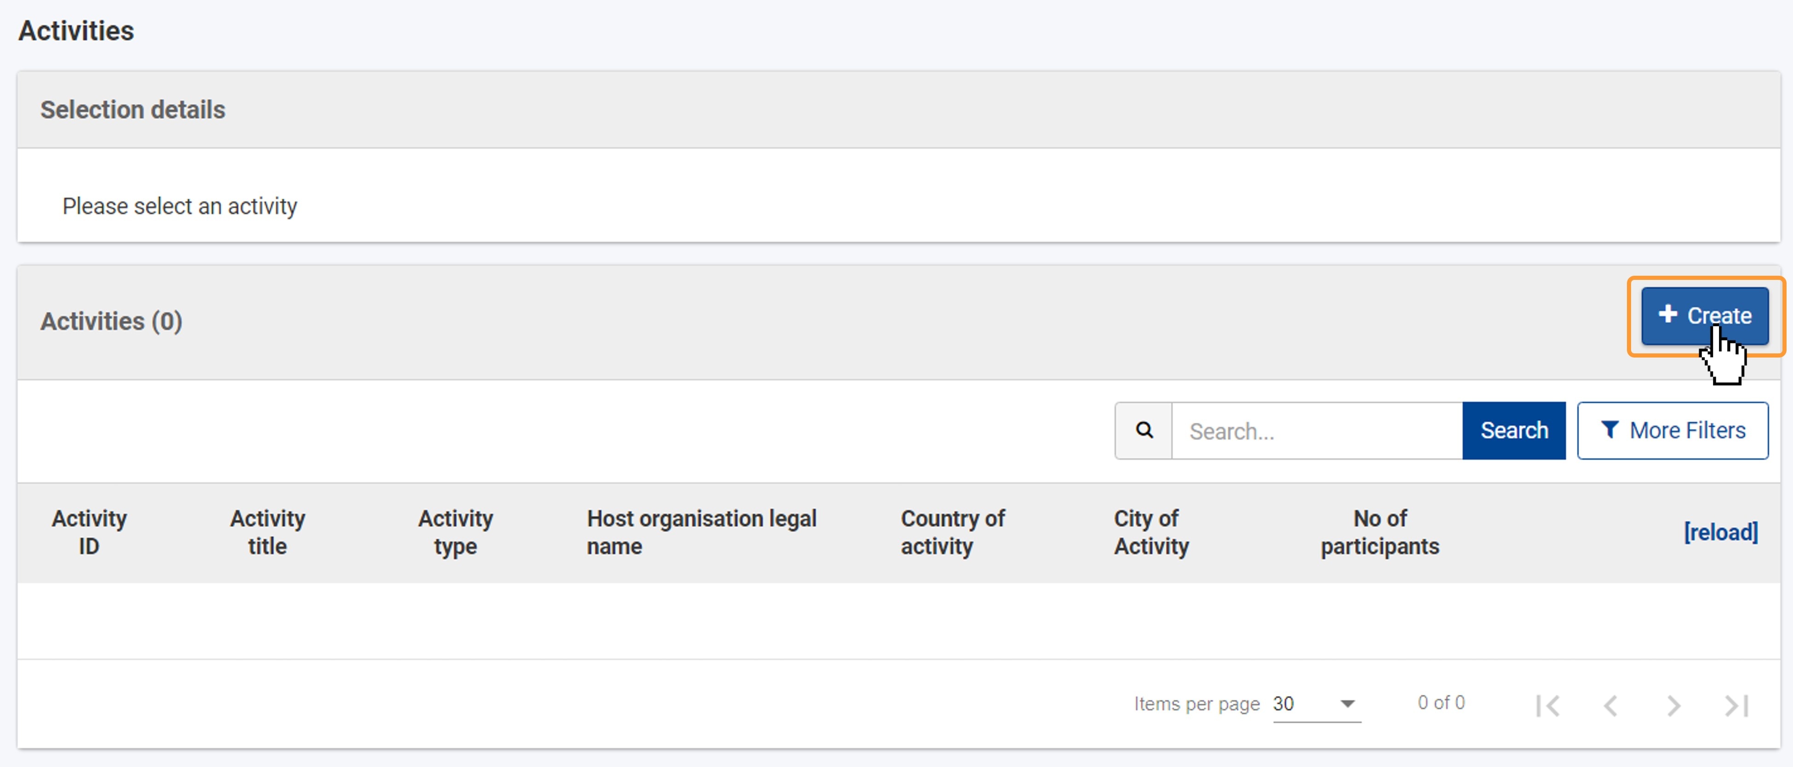
Task: Click the magnifier icon beside search field
Action: [1144, 431]
